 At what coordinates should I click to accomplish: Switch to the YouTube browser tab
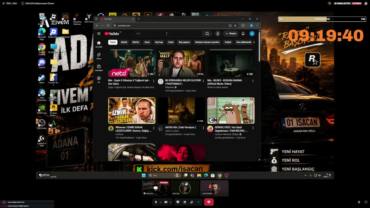point(117,19)
